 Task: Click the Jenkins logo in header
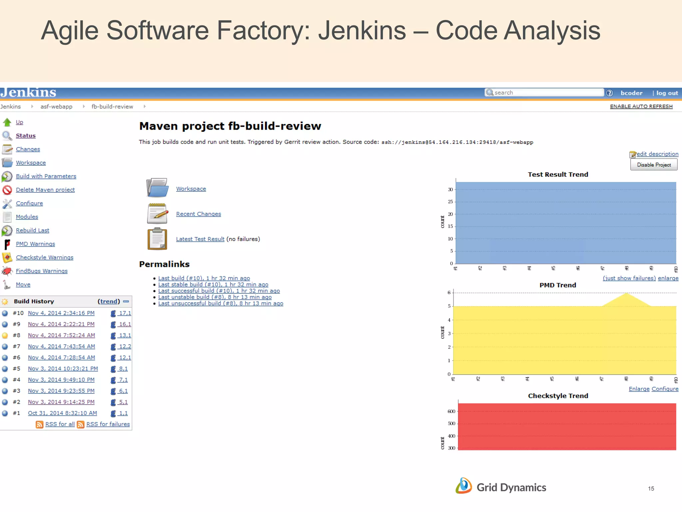tap(28, 92)
